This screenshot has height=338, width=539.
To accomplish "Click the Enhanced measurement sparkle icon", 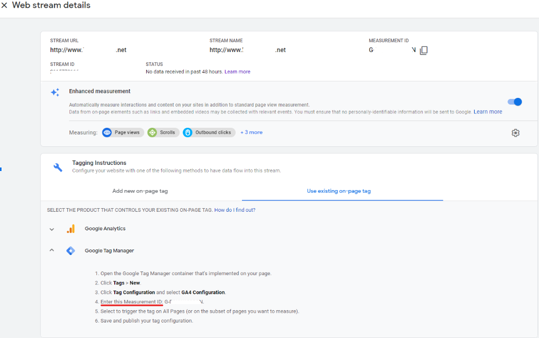I will tap(55, 92).
